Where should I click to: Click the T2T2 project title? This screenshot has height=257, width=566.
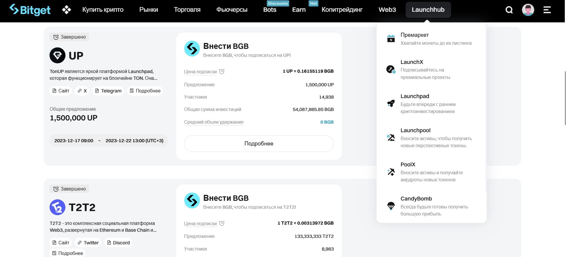point(82,207)
